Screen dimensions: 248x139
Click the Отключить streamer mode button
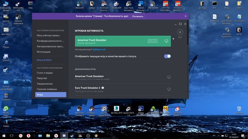pyautogui.click(x=138, y=16)
